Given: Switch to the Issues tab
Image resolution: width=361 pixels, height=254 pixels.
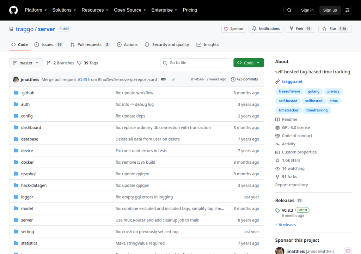Looking at the screenshot, I should coord(49,44).
